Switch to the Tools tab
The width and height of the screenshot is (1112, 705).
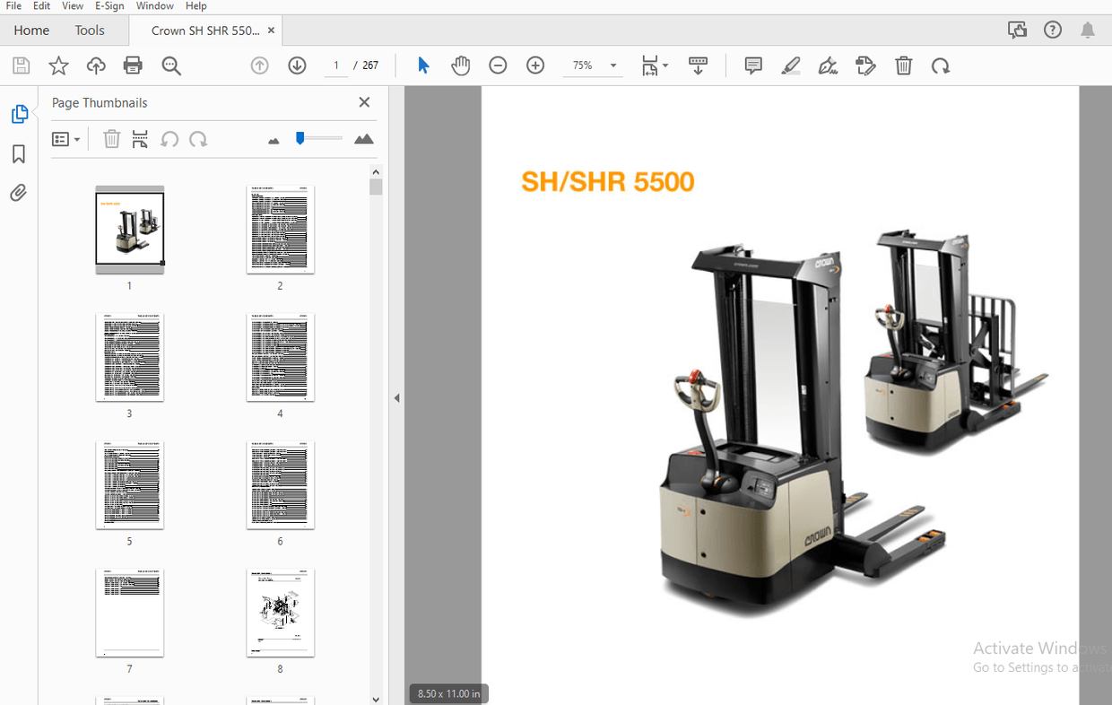90,30
